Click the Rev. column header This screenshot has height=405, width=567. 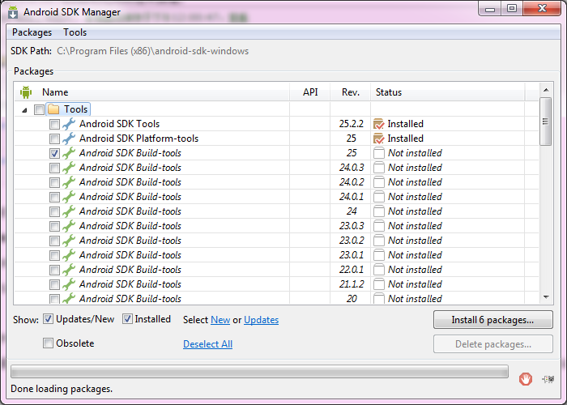point(351,92)
